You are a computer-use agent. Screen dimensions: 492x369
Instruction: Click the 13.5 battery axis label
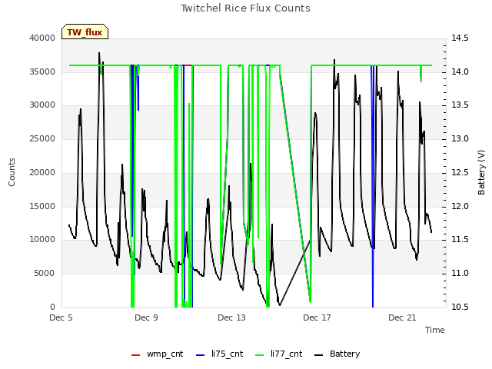click(460, 105)
